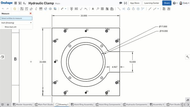Open the Onshape main menu hamburger

pos(15,3)
